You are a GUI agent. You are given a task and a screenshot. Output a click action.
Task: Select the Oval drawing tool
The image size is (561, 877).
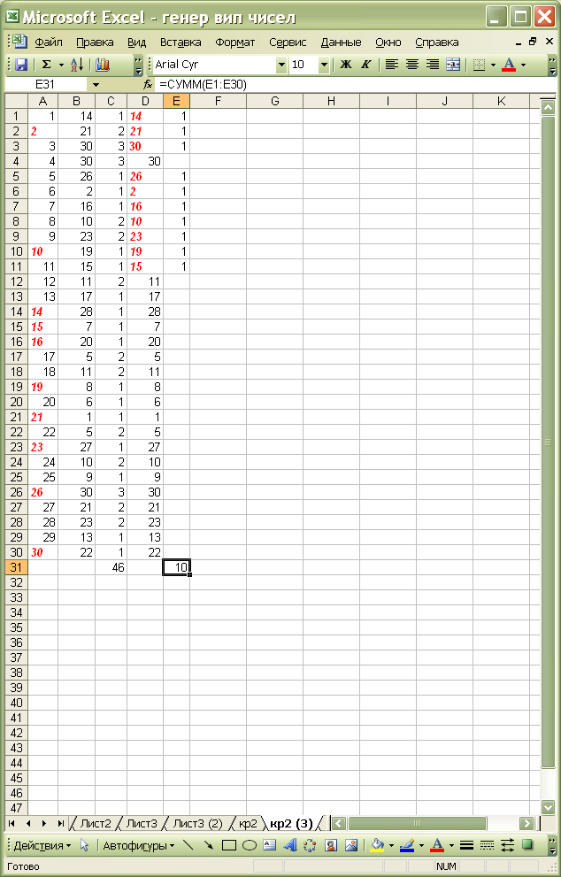[249, 845]
